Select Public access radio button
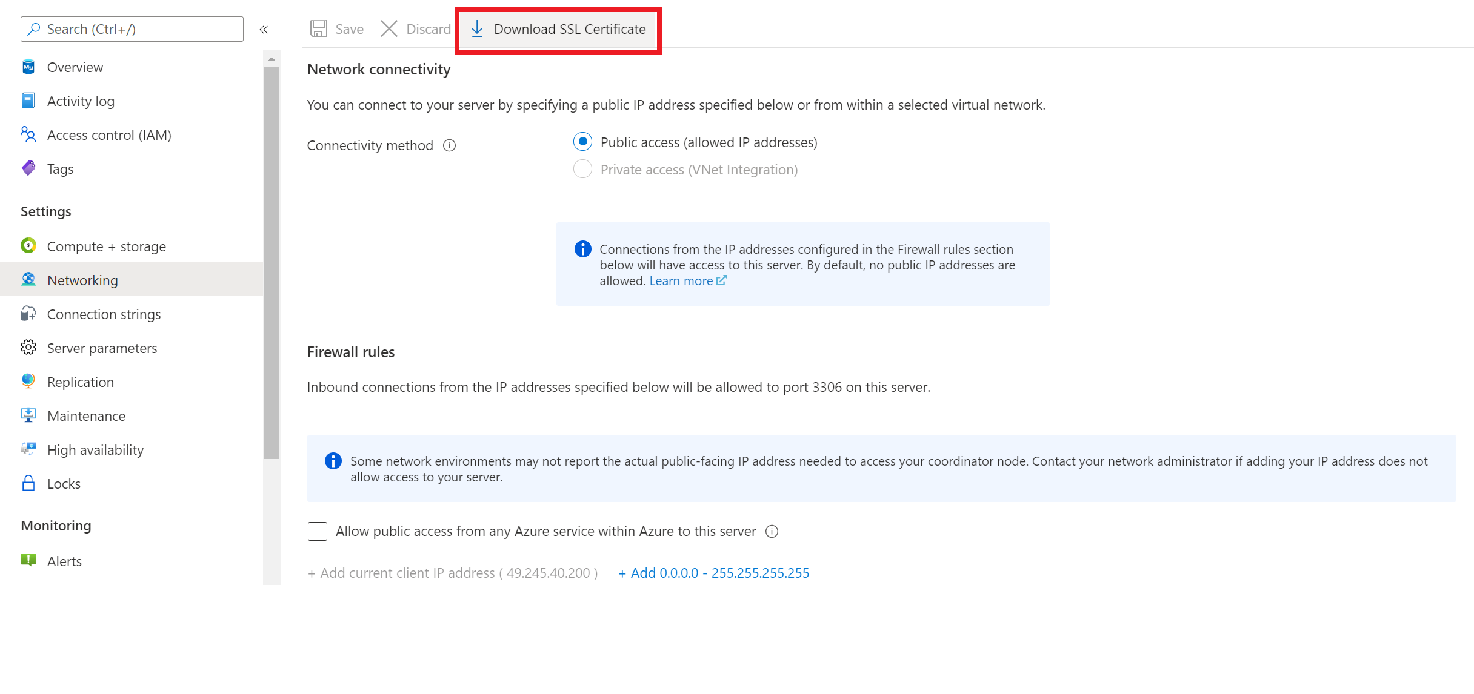This screenshot has height=694, width=1474. click(582, 142)
